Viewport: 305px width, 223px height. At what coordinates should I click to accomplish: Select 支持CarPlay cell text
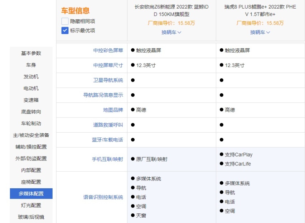[x=239, y=155]
